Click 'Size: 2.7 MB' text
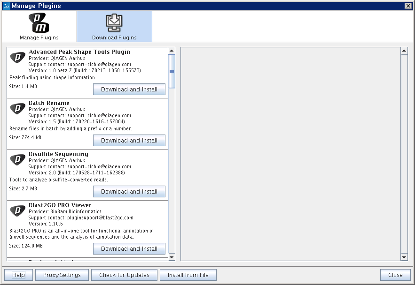Screen dimensions: 415x285 click(23, 188)
